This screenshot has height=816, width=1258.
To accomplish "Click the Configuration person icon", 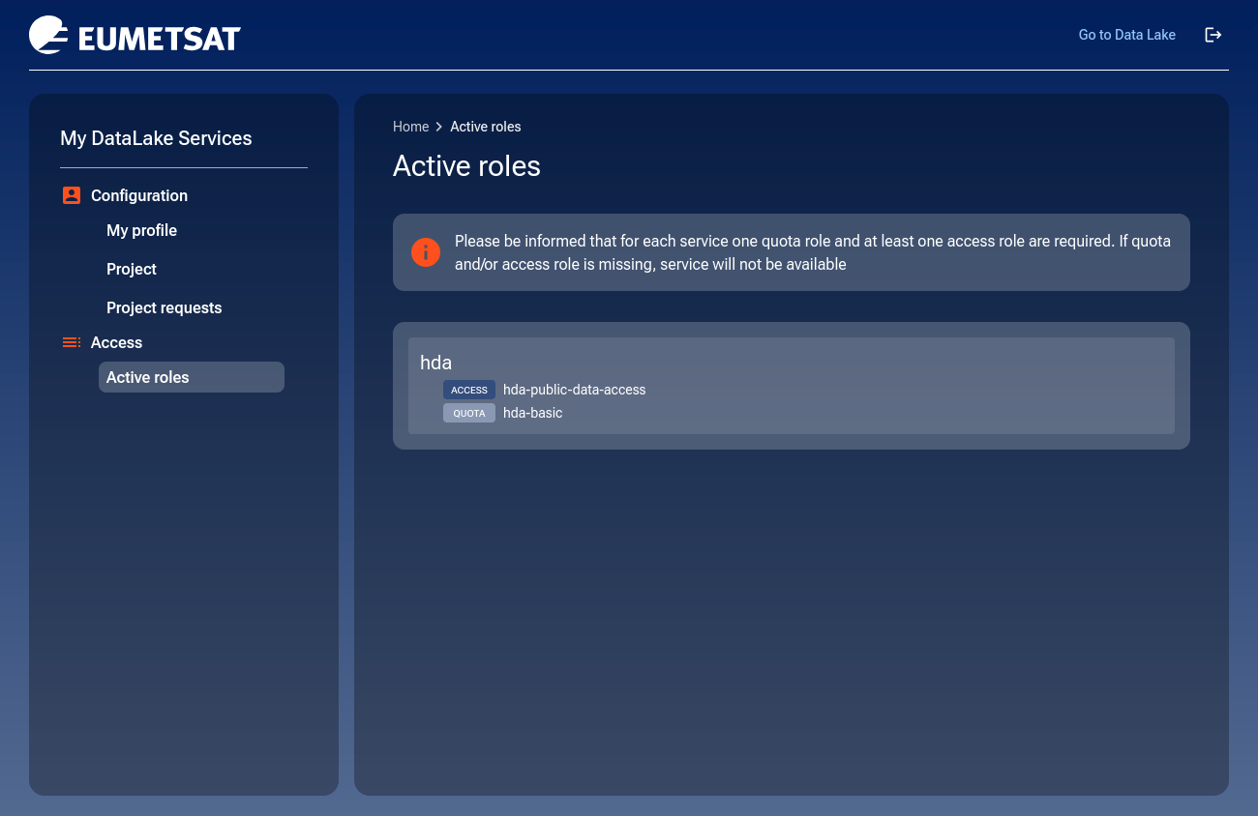I will (x=71, y=195).
